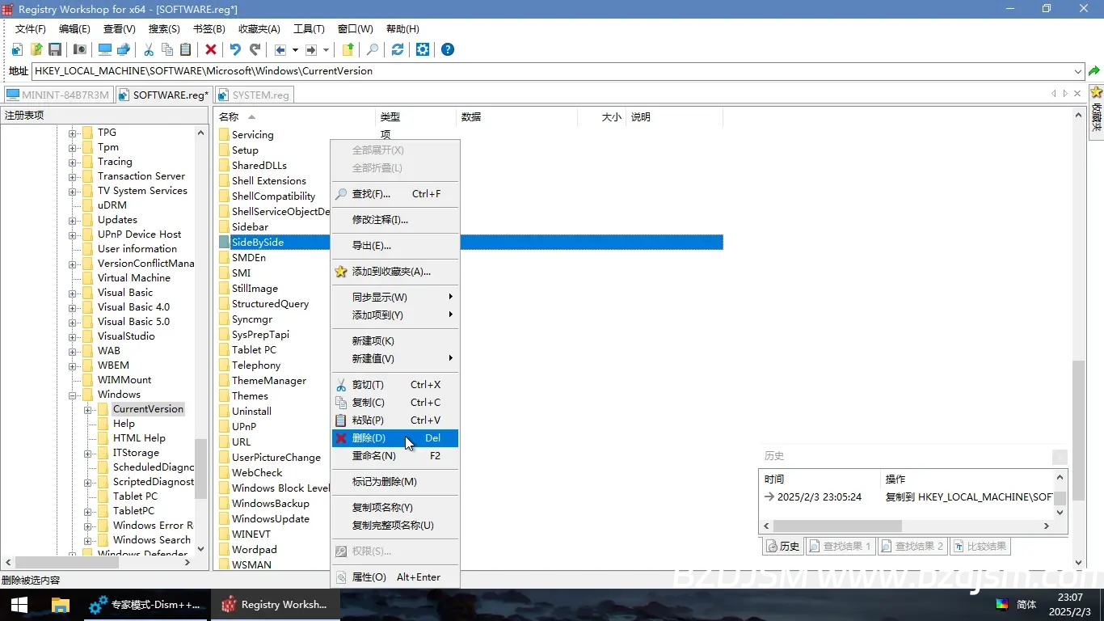Click the blue question mark help icon

click(x=448, y=49)
